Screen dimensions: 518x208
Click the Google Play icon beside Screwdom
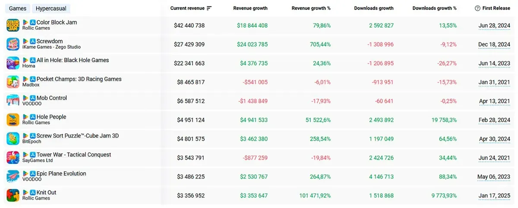point(25,41)
